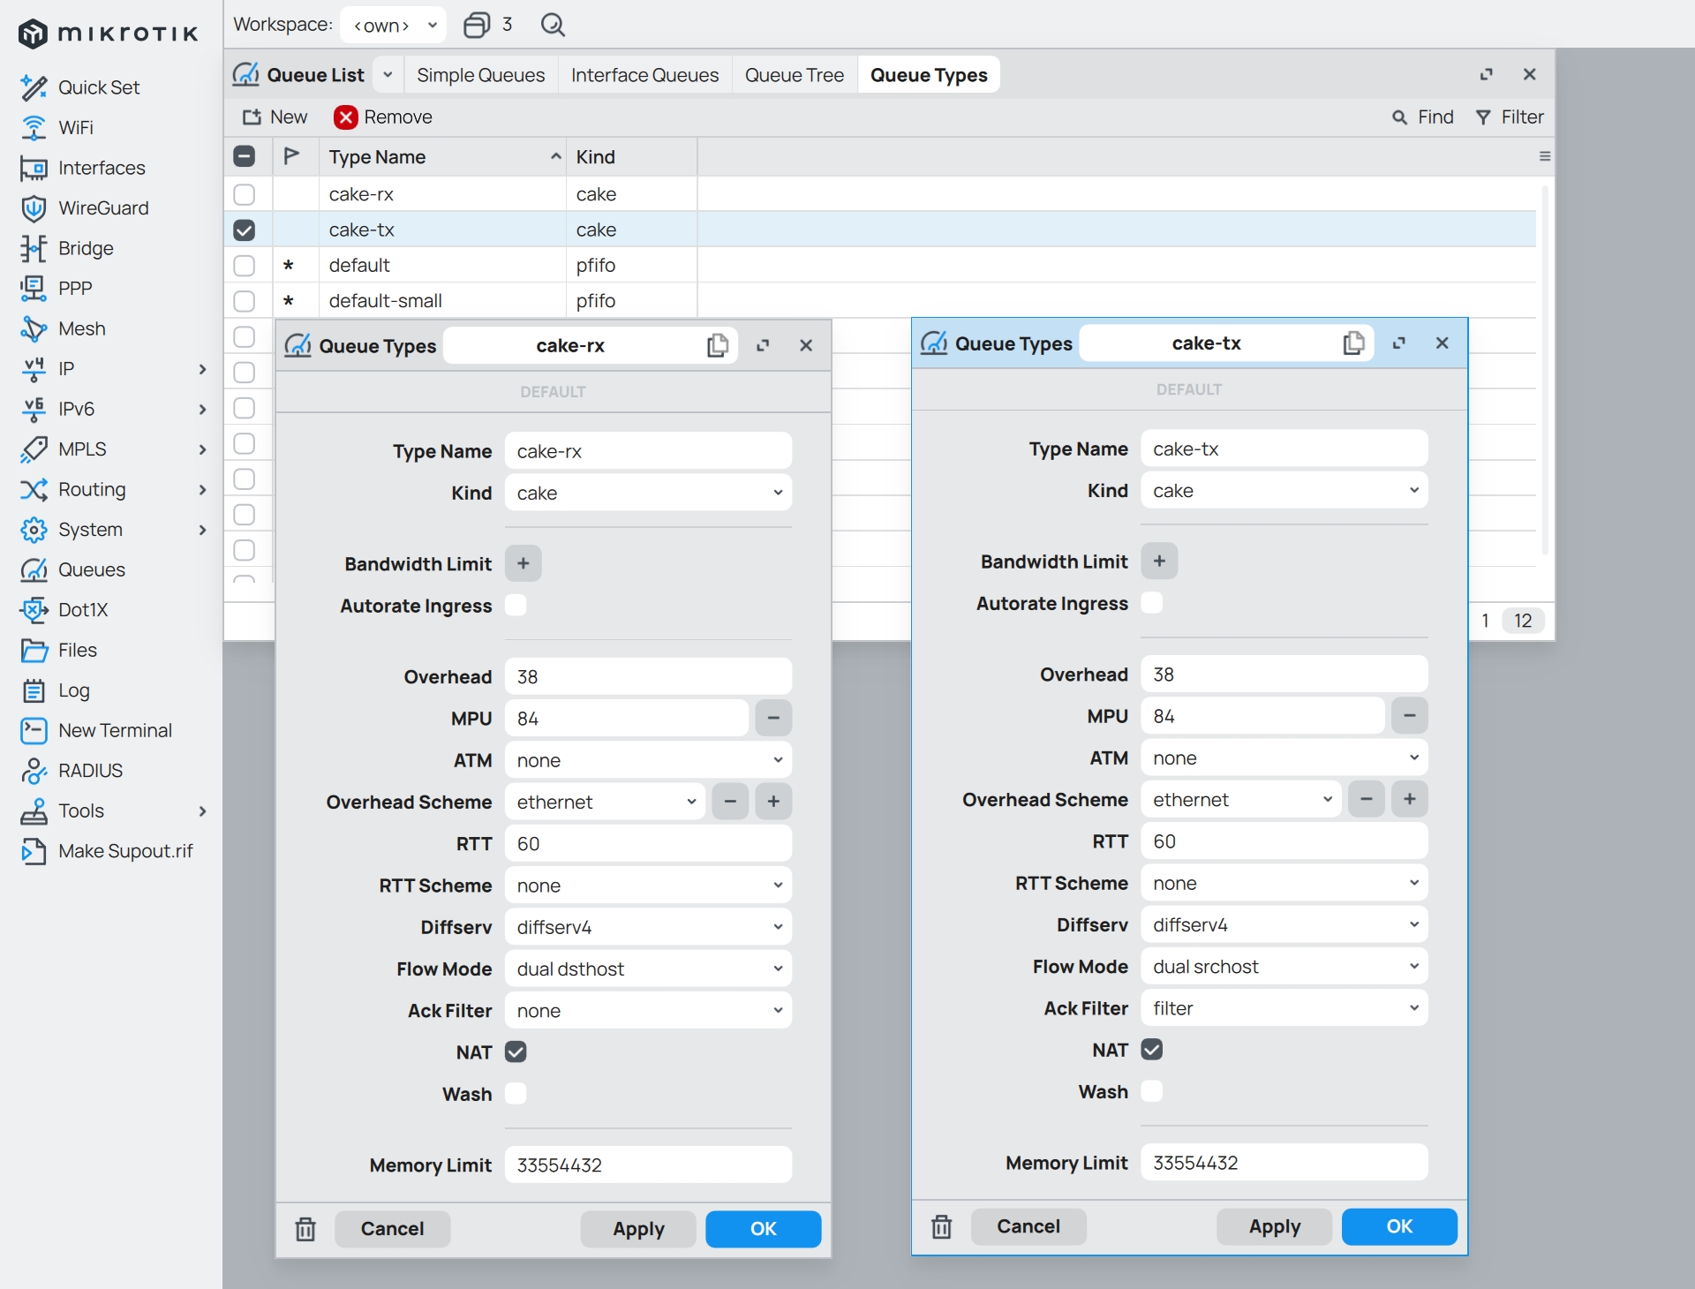Open Interfaces in the sidebar

point(101,168)
